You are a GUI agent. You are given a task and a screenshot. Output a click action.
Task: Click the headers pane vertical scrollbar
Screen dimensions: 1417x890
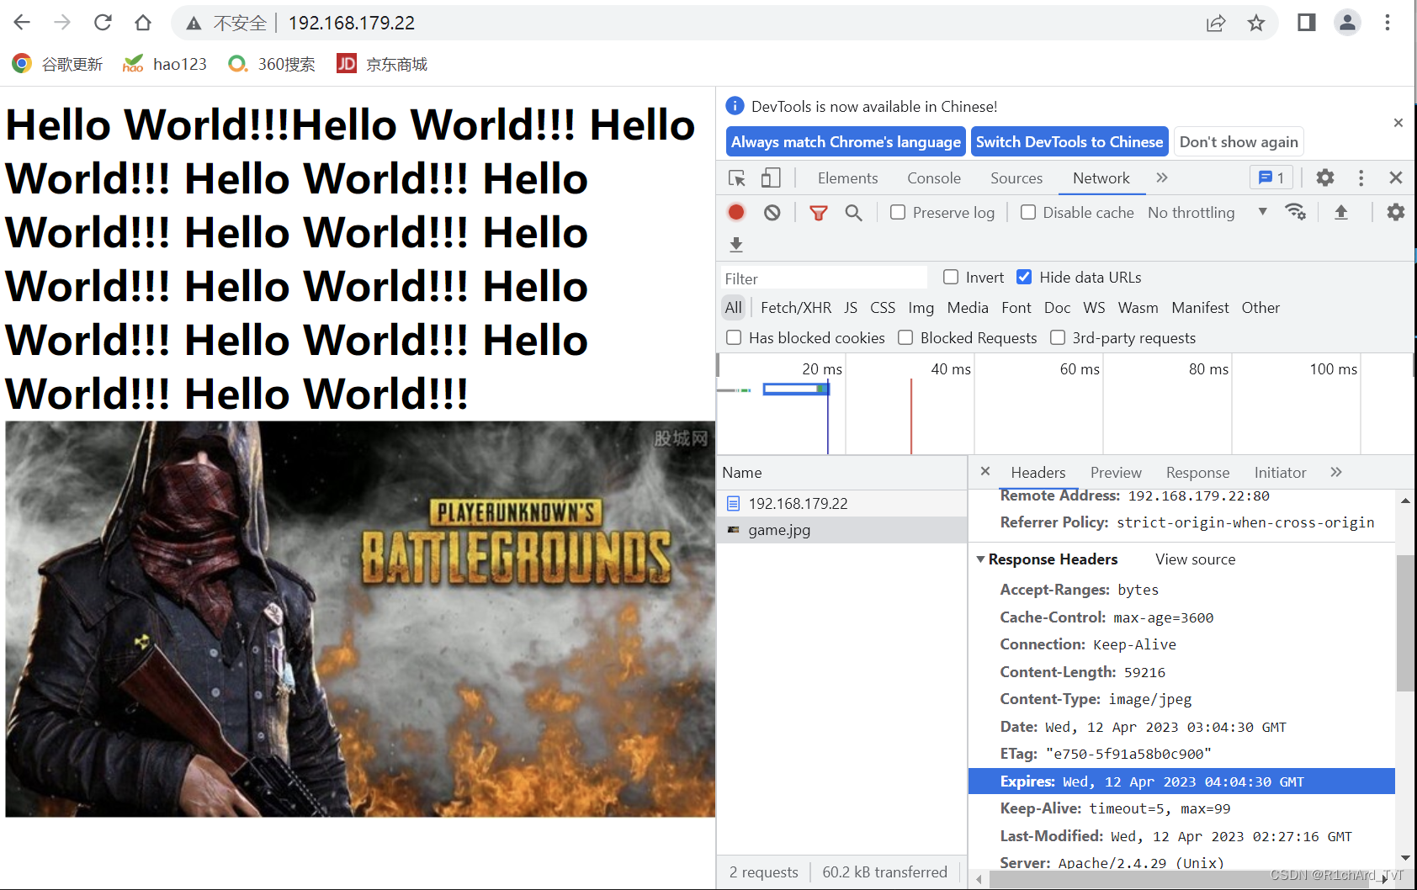pos(1405,622)
